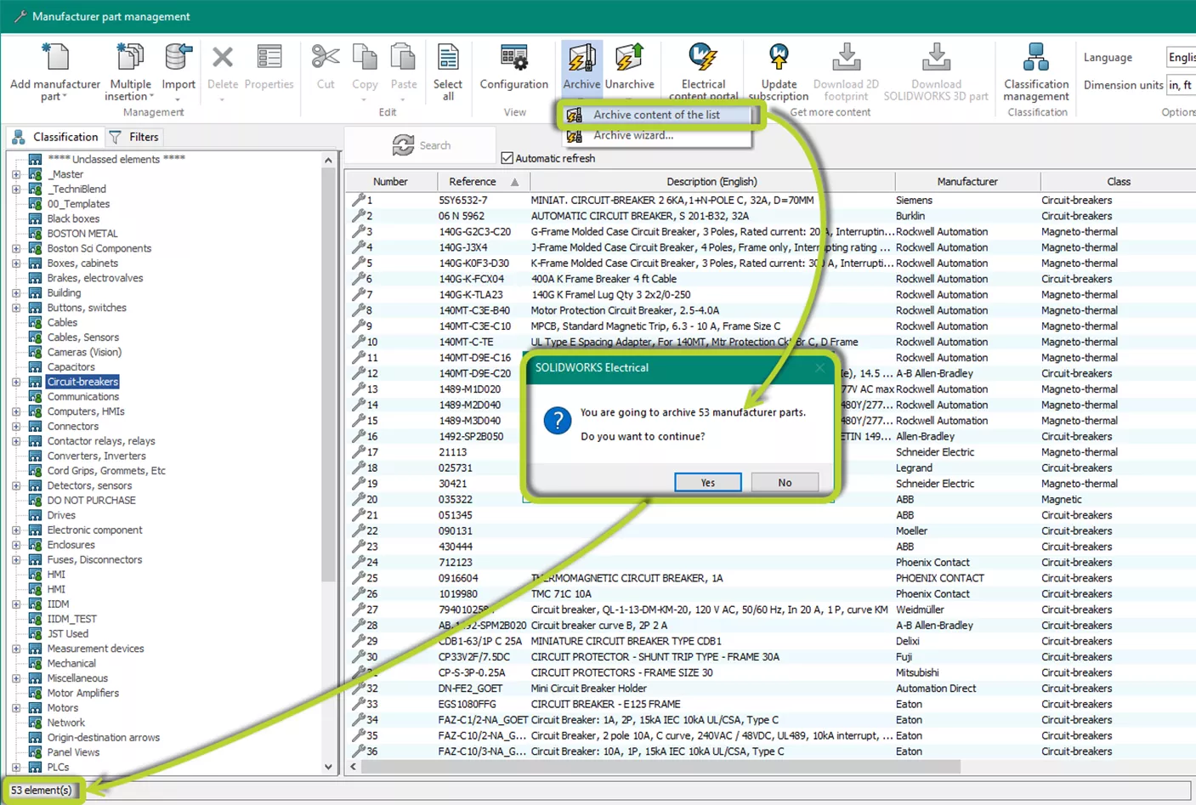Open the Configuration tool

[513, 68]
